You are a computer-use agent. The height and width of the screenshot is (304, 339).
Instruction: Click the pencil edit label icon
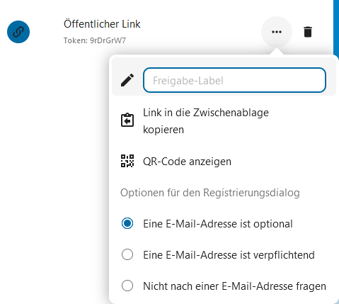click(127, 80)
